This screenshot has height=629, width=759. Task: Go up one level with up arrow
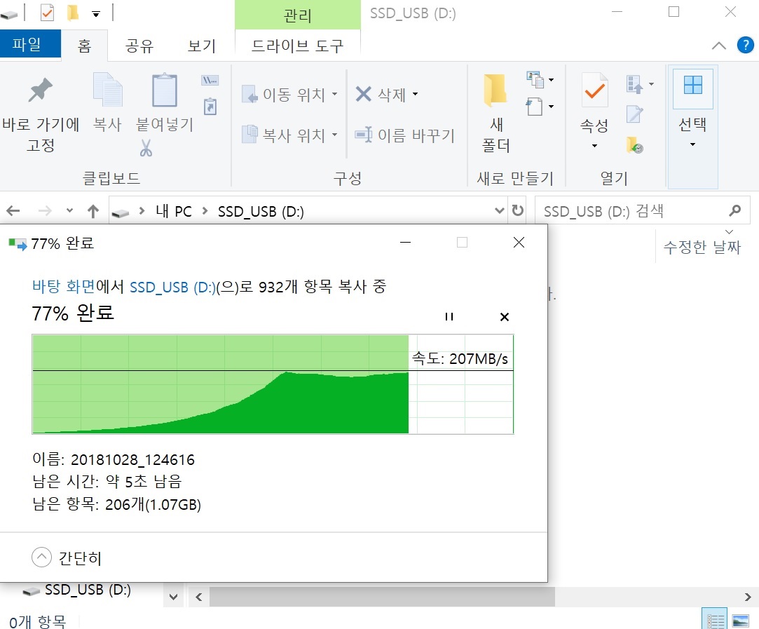[x=93, y=210]
